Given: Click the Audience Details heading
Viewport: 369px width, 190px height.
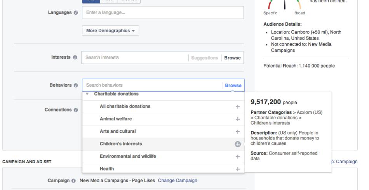Looking at the screenshot, I should (x=282, y=24).
